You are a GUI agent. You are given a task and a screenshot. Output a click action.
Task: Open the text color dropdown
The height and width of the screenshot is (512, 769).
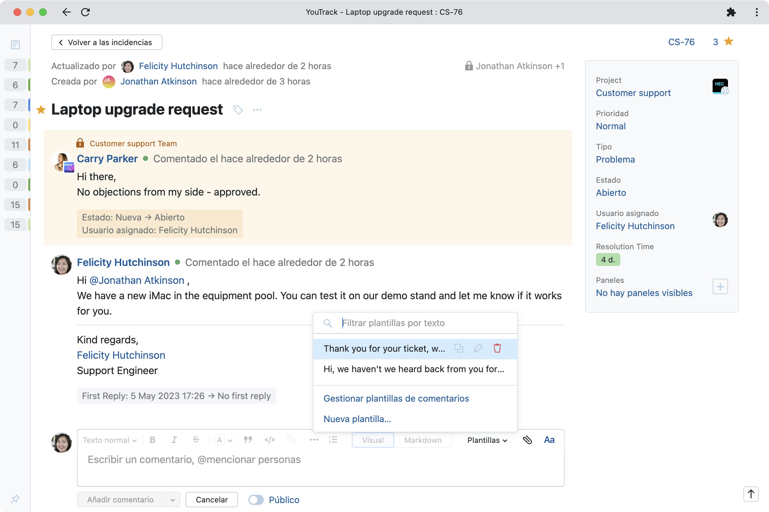coord(224,440)
